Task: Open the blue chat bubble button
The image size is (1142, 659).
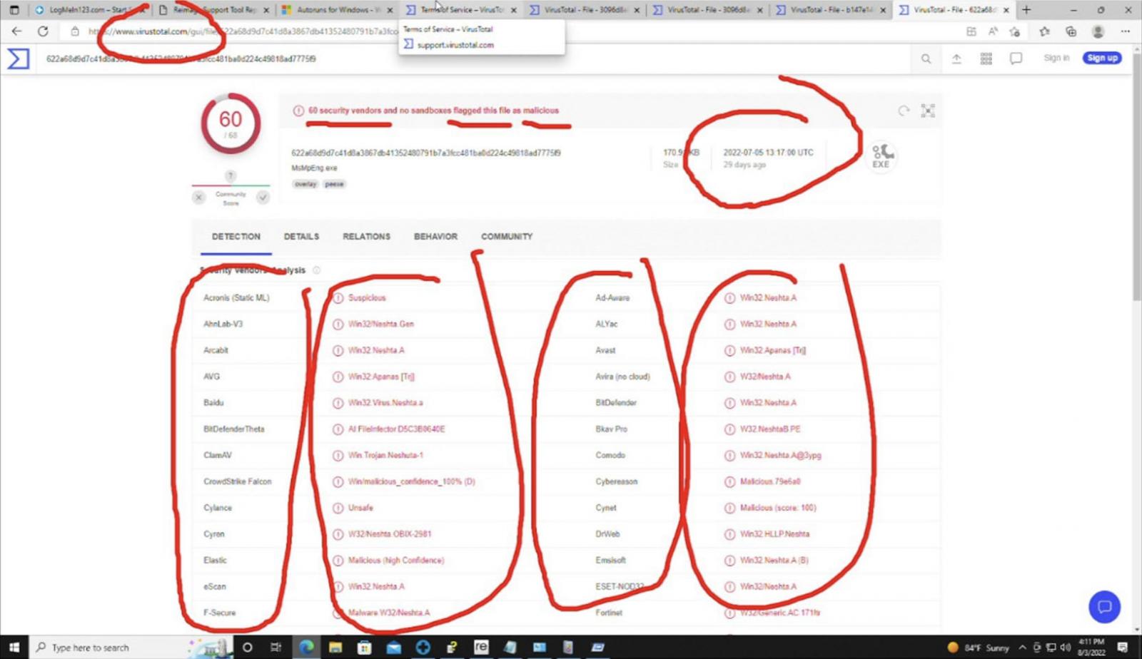Action: (1104, 607)
